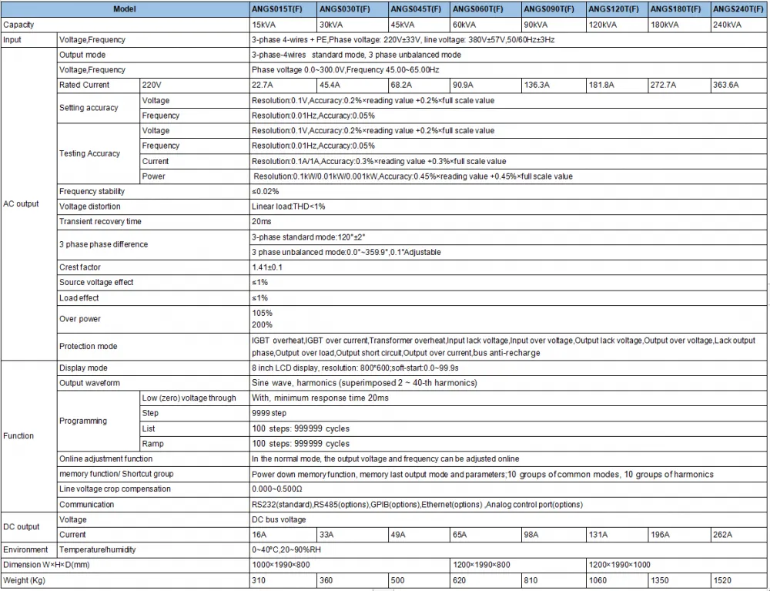Click the 131A DC output current cell

[618, 535]
